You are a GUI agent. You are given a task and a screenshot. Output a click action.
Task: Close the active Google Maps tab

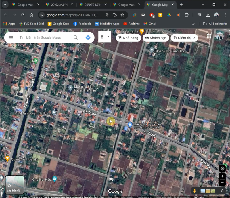173,5
